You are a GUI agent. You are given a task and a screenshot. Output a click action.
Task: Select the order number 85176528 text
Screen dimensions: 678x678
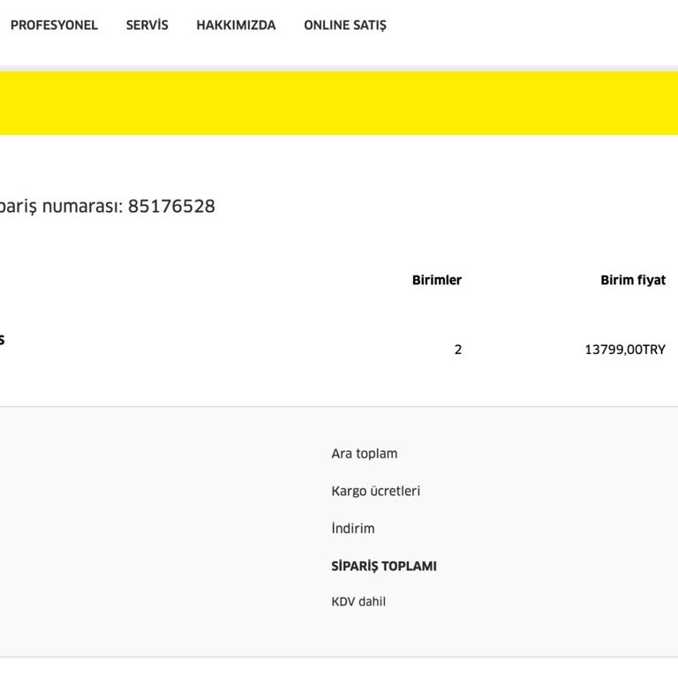tap(171, 207)
